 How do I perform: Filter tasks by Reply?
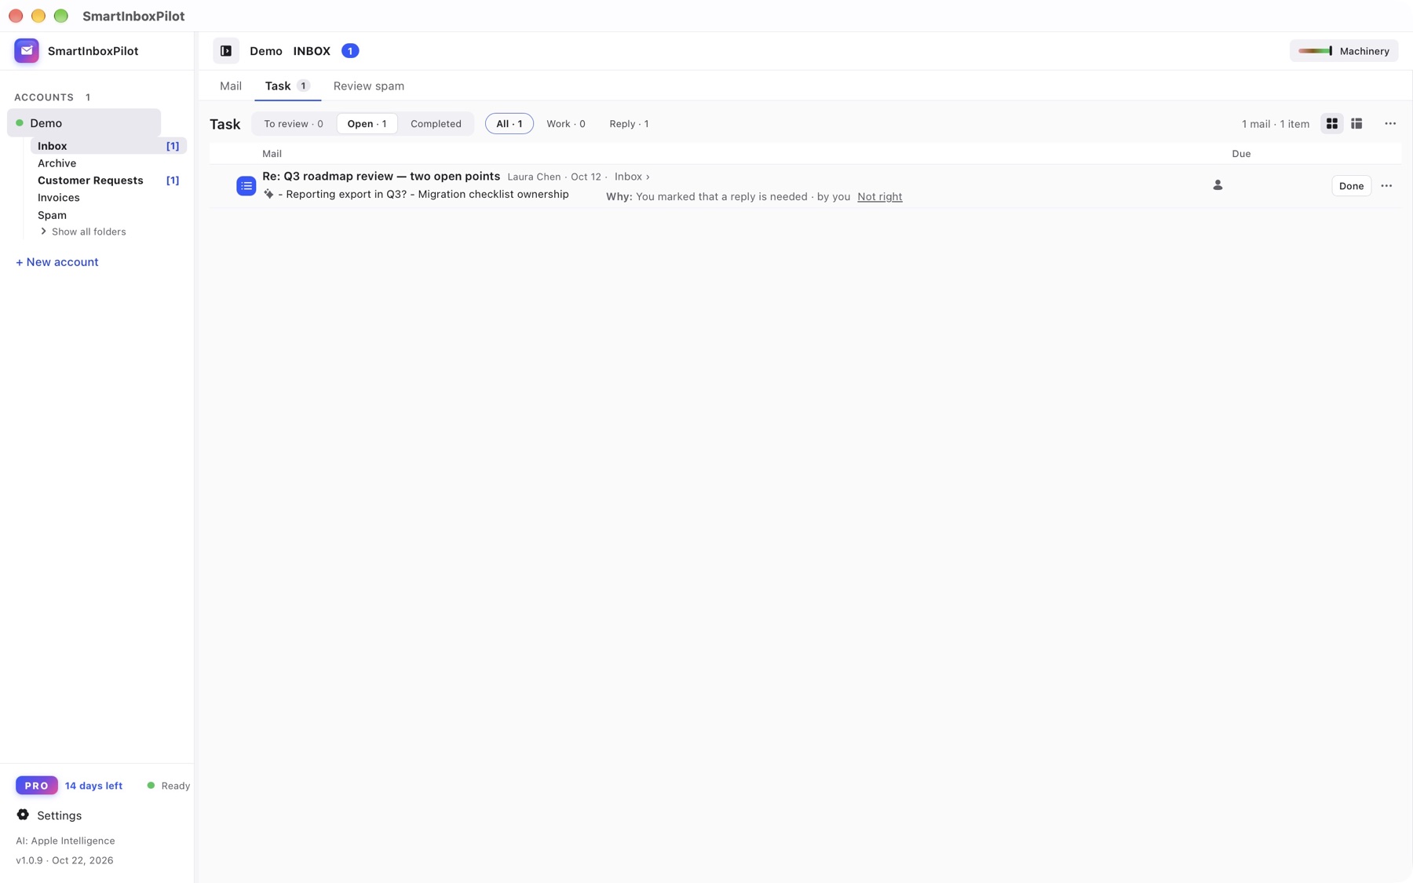pos(629,124)
